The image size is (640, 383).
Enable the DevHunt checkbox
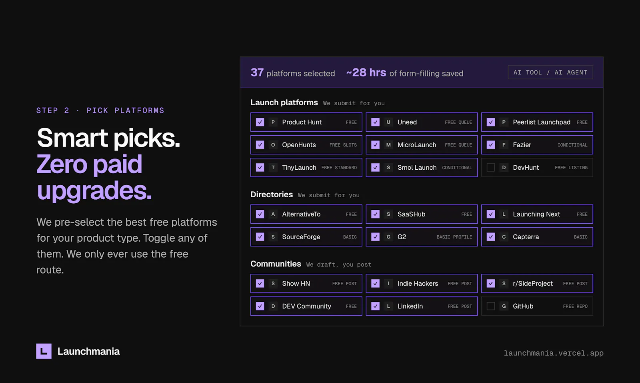pos(491,168)
